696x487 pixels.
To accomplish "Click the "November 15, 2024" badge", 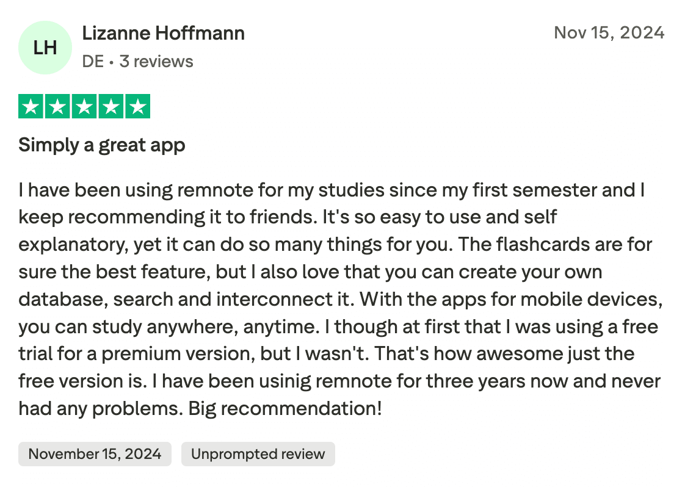I will [x=95, y=454].
